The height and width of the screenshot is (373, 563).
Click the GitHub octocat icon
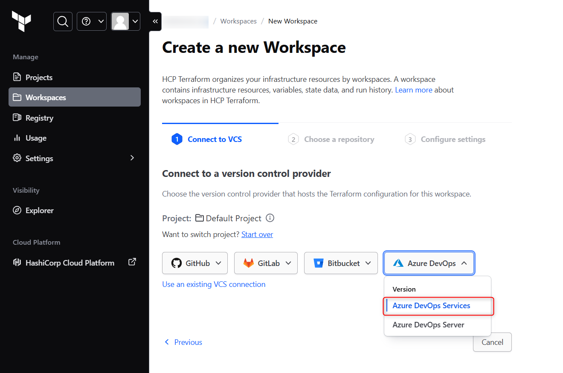pos(176,263)
